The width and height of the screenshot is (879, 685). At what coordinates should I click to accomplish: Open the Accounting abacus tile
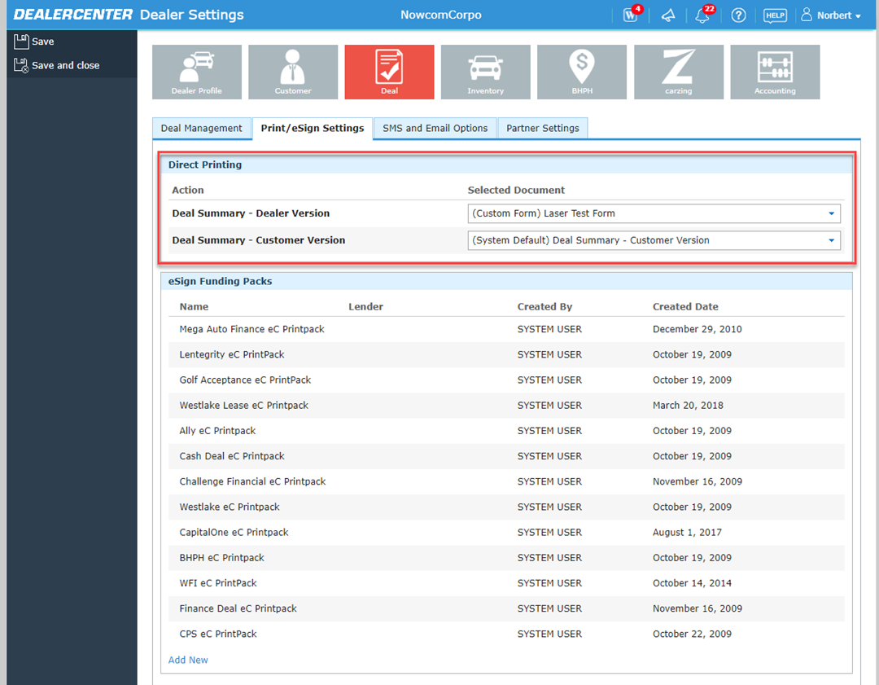click(x=775, y=72)
